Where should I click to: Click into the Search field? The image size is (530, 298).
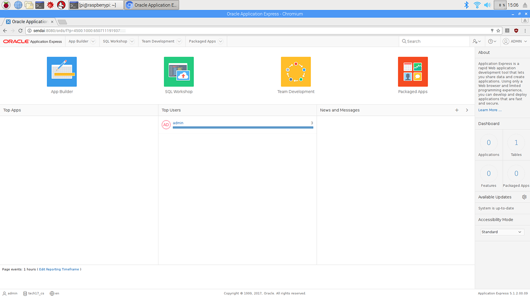click(435, 41)
